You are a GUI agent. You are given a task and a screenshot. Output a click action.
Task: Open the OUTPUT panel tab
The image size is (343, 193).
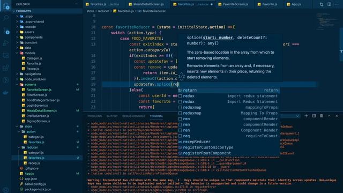point(112,116)
